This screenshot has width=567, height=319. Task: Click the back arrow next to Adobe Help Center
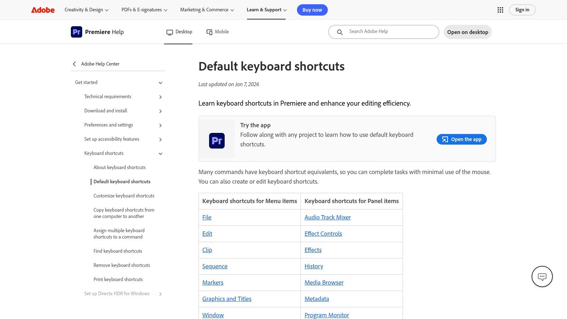(x=74, y=64)
